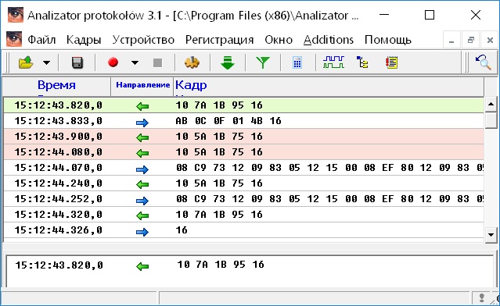Click the Время column header
This screenshot has height=306, width=500.
57,86
